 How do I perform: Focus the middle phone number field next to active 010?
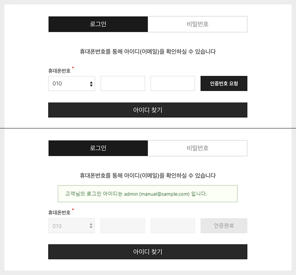[122, 84]
